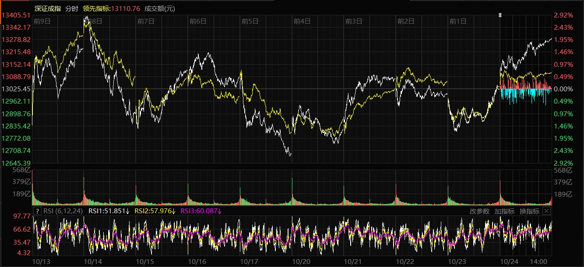584x267 pixels.
Task: Open 改参数 to modify RSI parameters
Action: click(479, 211)
